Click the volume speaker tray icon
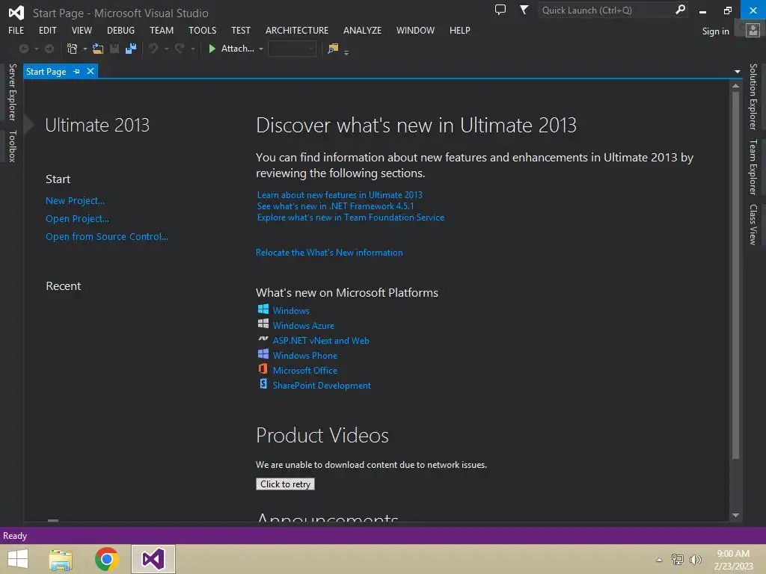 pos(695,560)
